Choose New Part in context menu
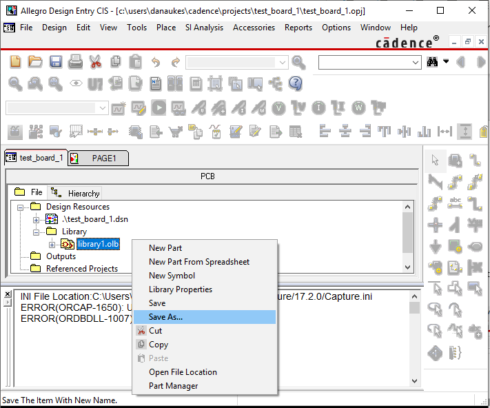490x408 pixels. pyautogui.click(x=205, y=247)
